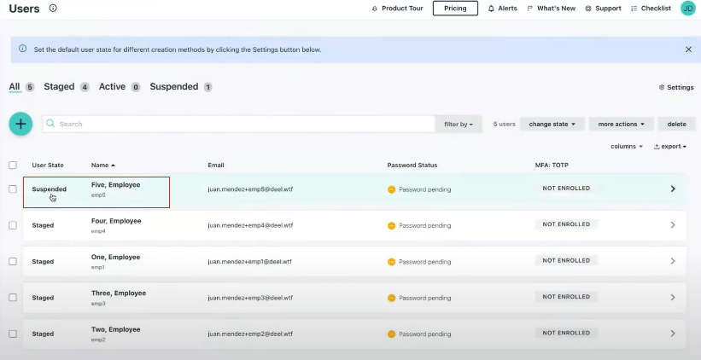Click the password pending icon for emp4
The width and height of the screenshot is (701, 360).
point(392,225)
